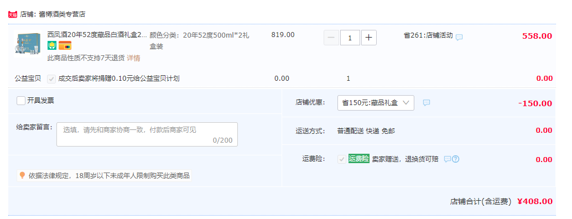Click the 0/200 character counter
Viewport: 572px width, 219px height.
click(x=222, y=140)
